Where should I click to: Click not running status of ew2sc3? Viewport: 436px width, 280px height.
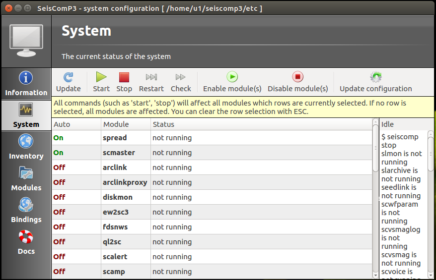(x=172, y=212)
